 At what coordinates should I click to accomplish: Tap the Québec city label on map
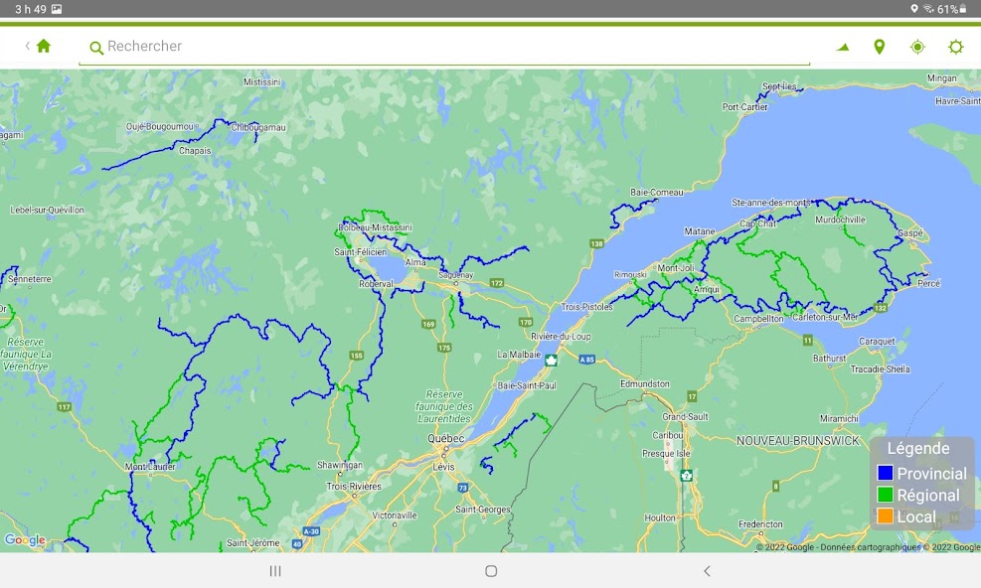[x=445, y=438]
